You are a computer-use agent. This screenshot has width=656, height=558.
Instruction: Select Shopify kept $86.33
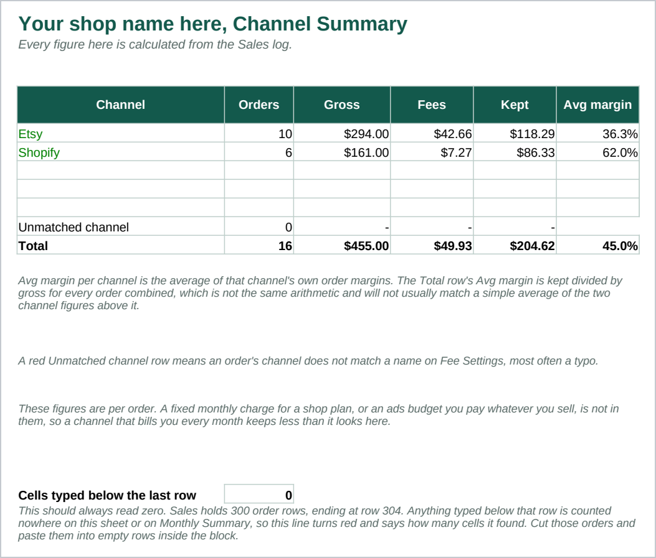click(515, 152)
